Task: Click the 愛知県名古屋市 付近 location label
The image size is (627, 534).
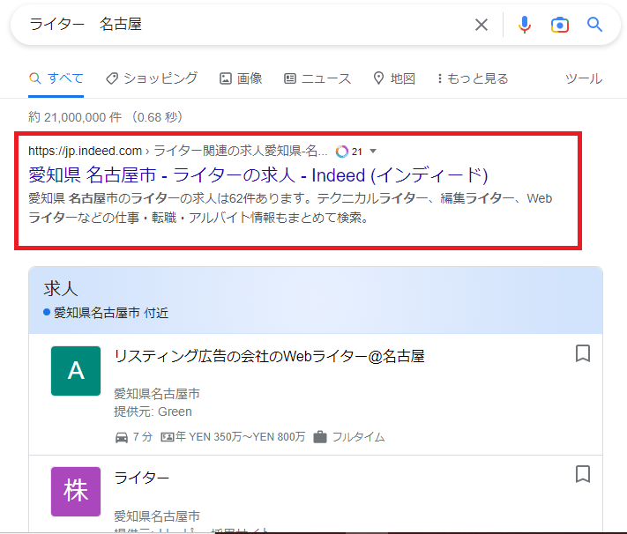Action: [x=111, y=313]
